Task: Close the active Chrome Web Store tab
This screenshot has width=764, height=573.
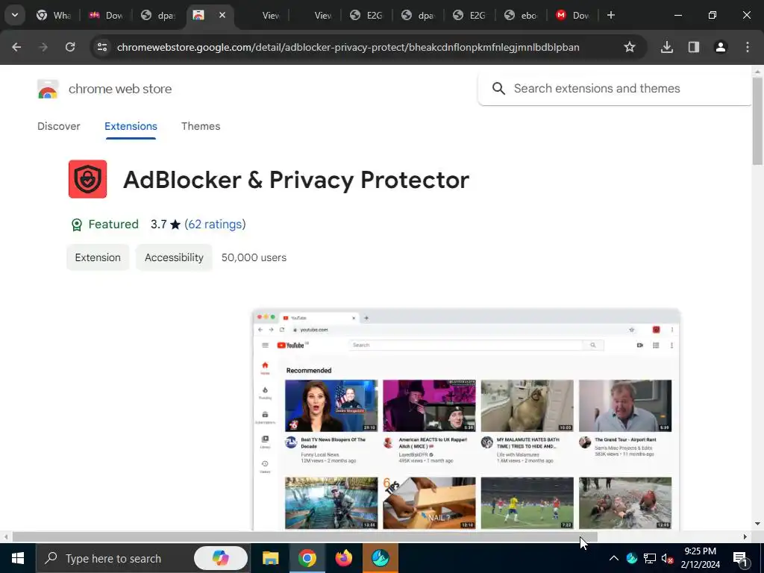Action: click(x=222, y=15)
